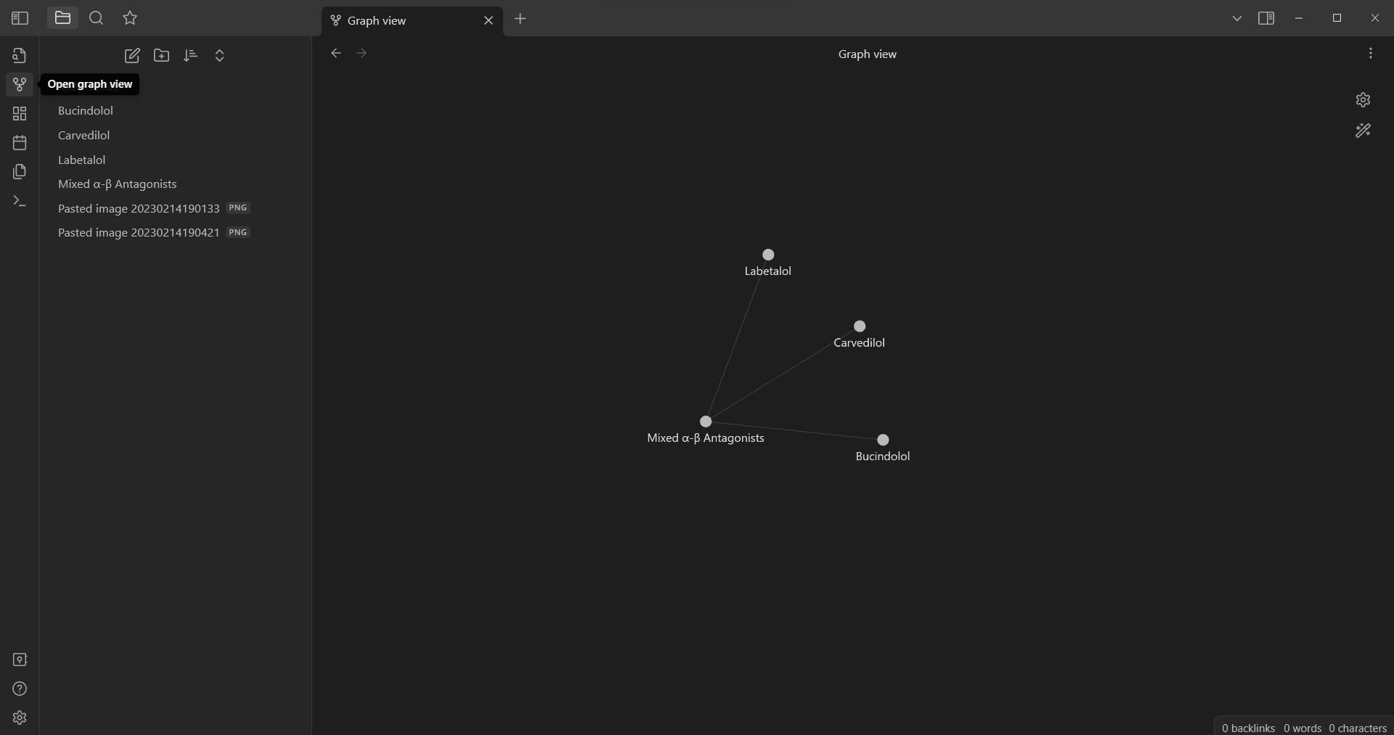Create a new note with the edit icon
Screen dimensions: 1394x735
[132, 55]
